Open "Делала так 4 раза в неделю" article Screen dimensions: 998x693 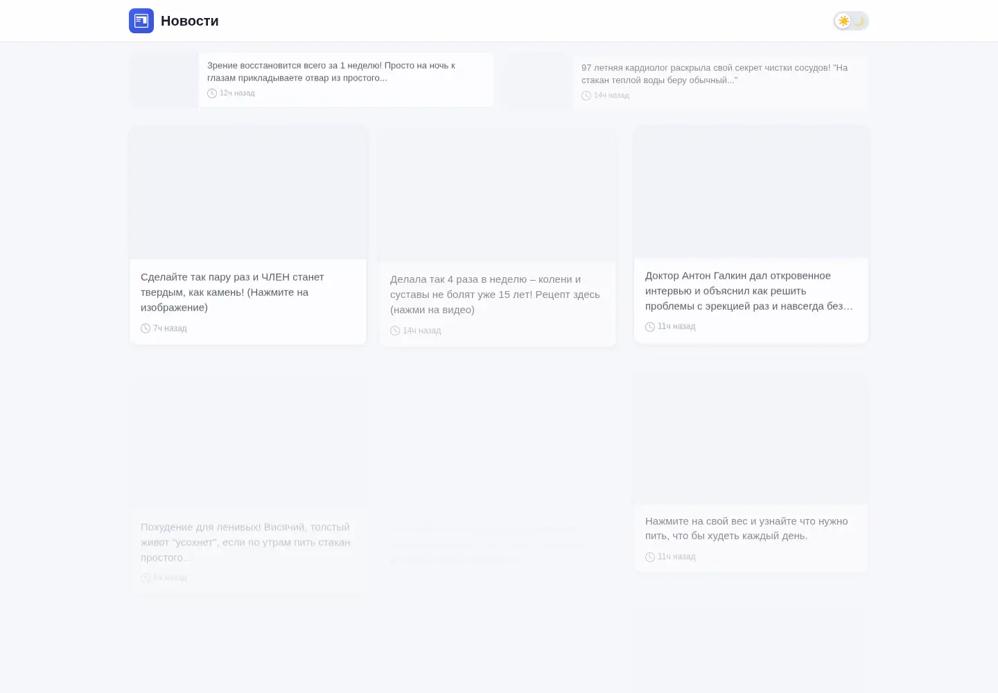pyautogui.click(x=495, y=295)
